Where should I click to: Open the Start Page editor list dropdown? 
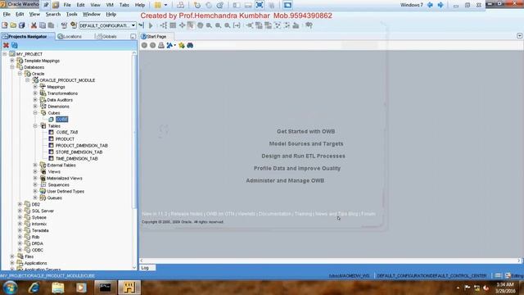pos(519,36)
